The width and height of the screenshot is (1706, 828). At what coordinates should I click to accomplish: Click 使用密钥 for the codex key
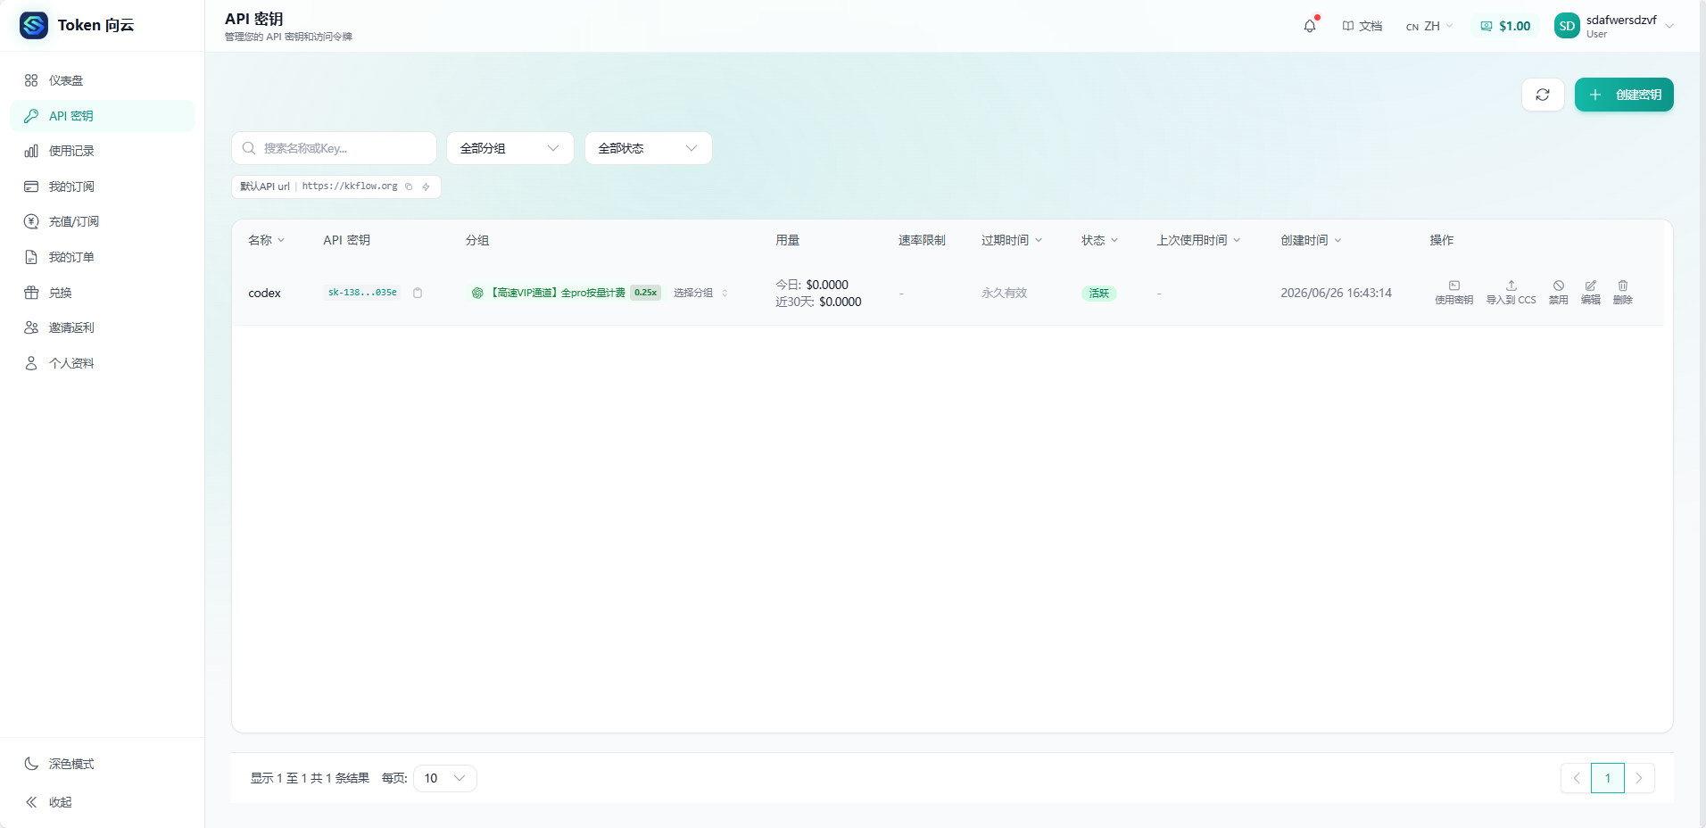[1453, 293]
